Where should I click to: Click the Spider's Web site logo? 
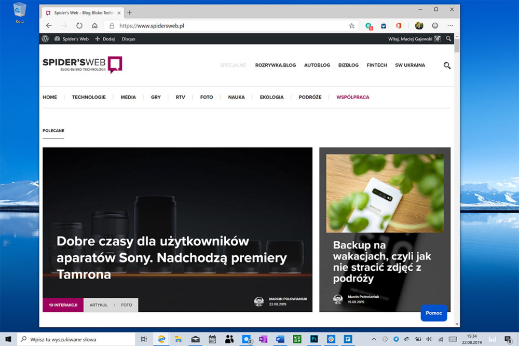[83, 64]
